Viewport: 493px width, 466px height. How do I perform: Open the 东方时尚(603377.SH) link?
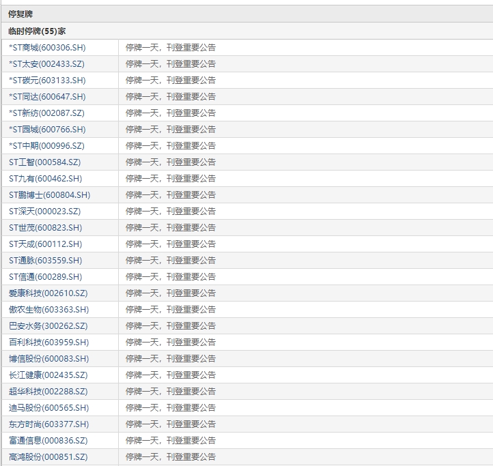[48, 424]
